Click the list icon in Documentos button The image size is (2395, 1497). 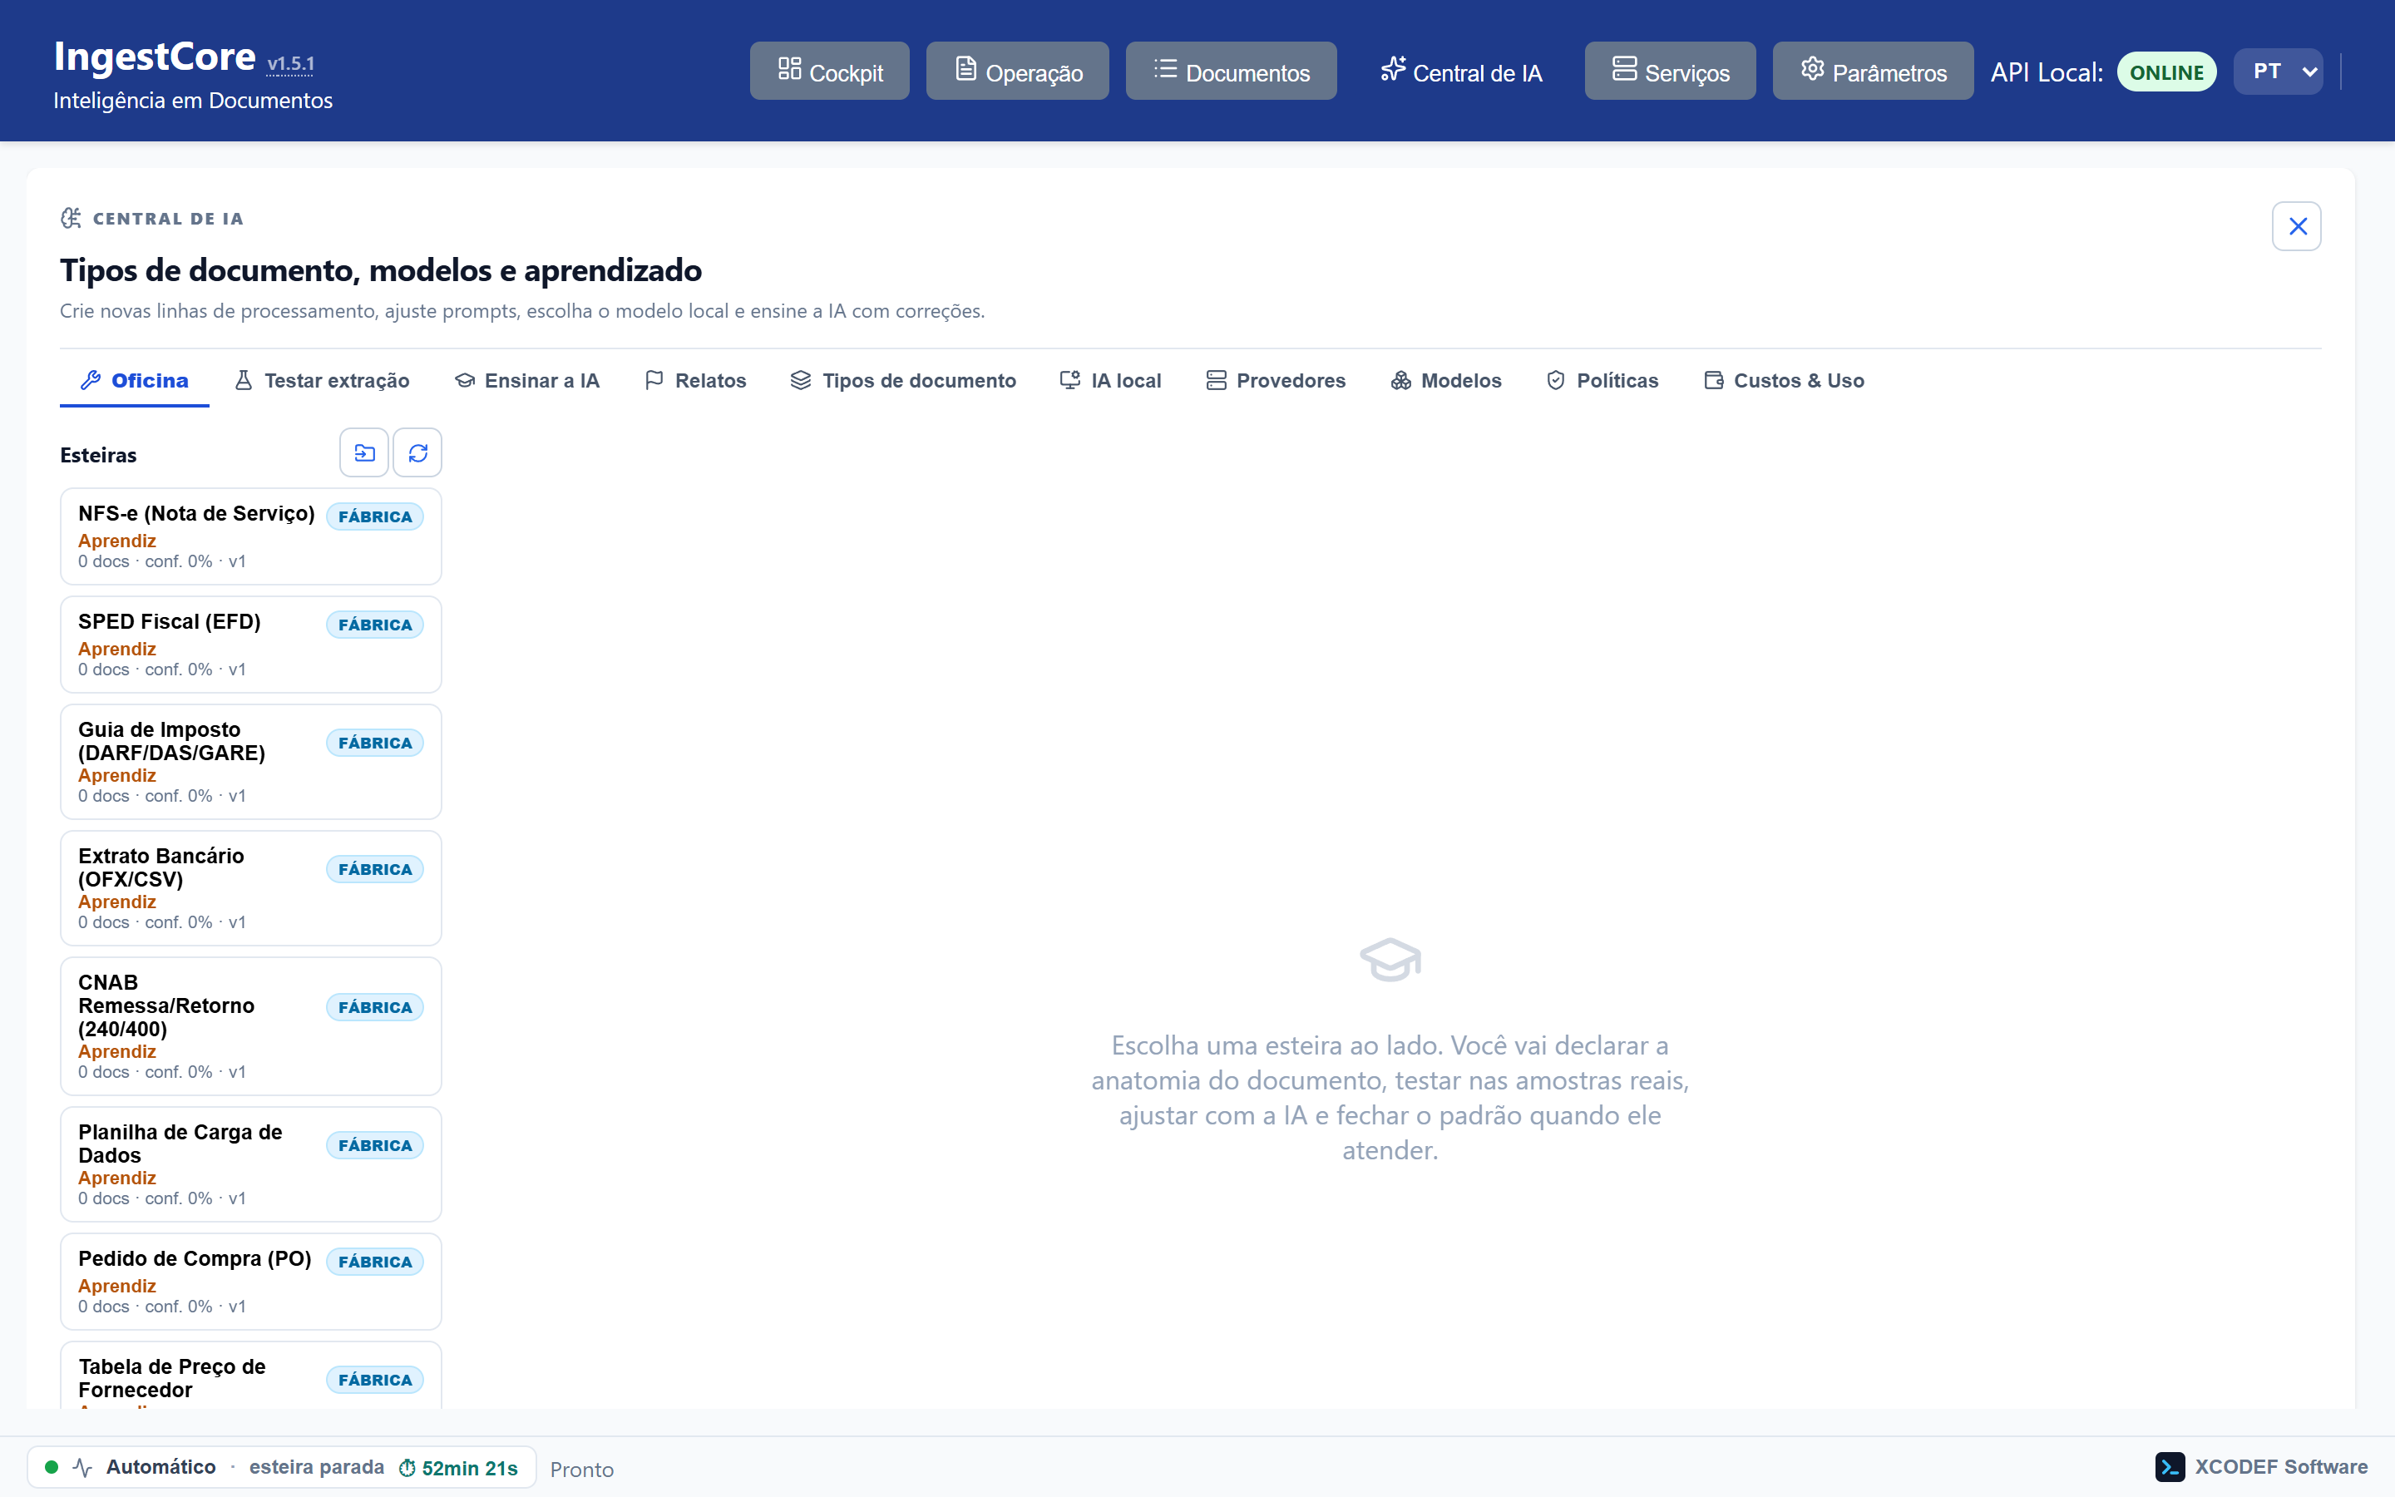(1166, 68)
